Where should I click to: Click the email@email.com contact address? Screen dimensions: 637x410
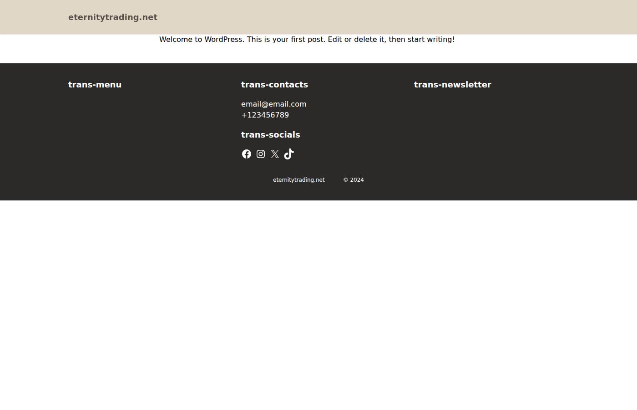tap(274, 104)
